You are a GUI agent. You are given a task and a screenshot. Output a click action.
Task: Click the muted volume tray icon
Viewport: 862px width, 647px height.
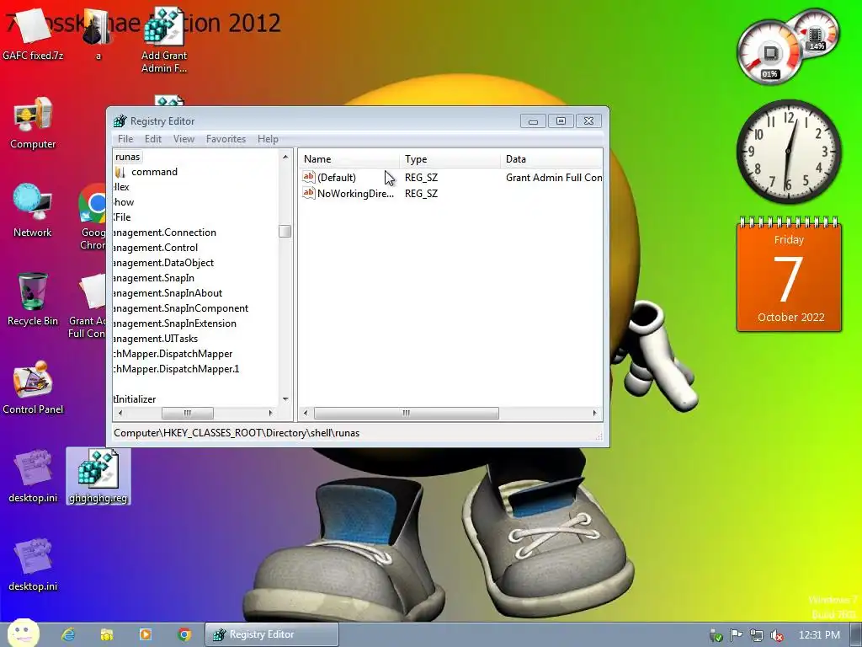777,635
